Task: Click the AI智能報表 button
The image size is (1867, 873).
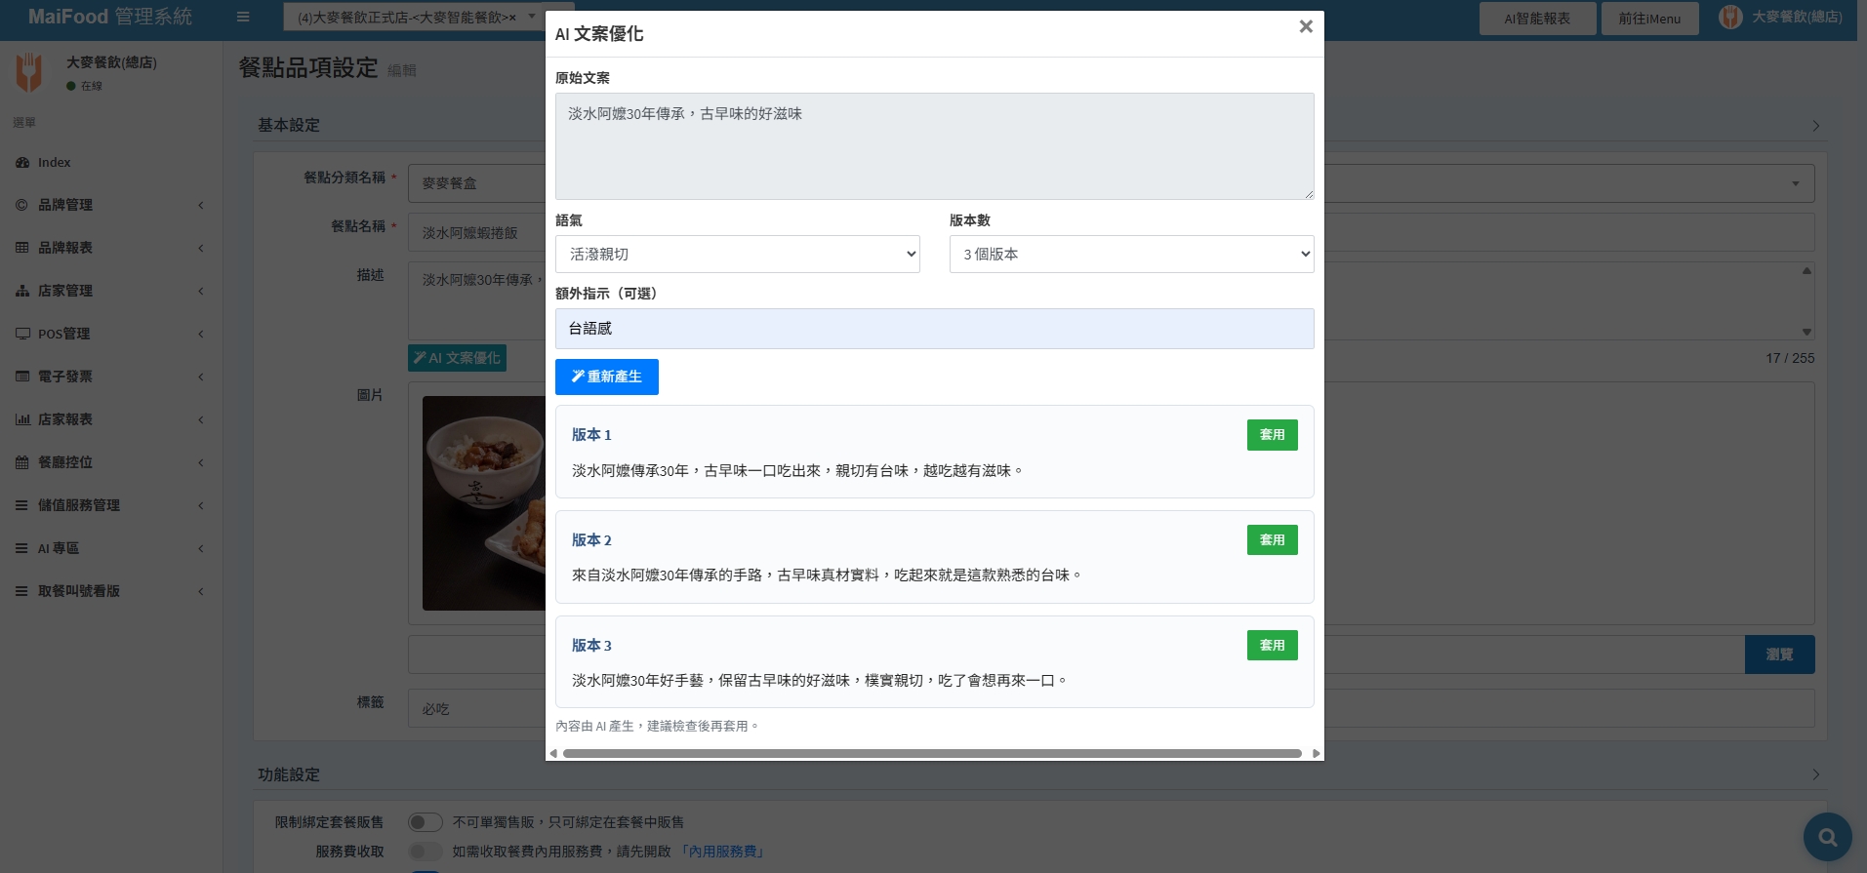Action: [1537, 19]
